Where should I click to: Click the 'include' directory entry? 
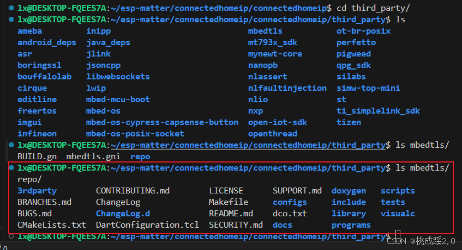coord(349,203)
